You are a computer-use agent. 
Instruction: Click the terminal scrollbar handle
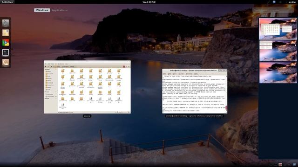pos(226,108)
